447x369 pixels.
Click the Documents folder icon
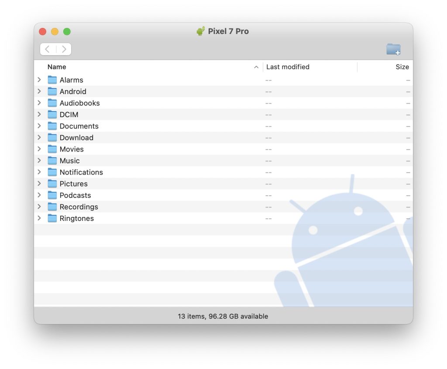[x=52, y=126]
